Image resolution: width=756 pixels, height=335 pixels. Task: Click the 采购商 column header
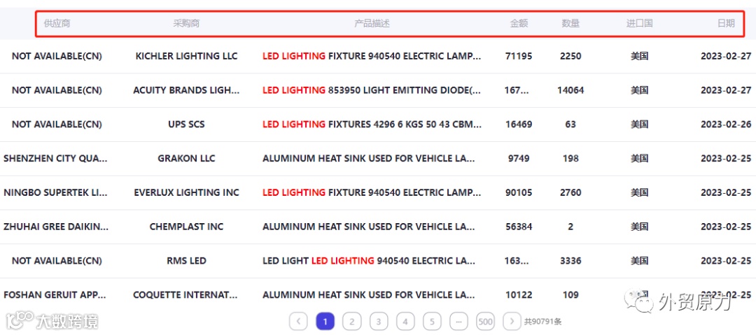click(x=187, y=23)
